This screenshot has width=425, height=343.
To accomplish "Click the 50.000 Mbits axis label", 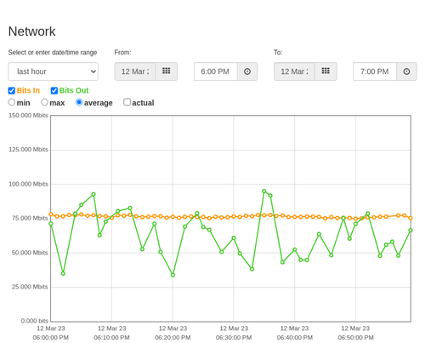I will point(30,253).
